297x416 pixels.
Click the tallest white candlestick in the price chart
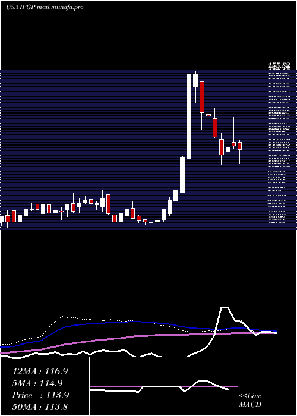189,116
